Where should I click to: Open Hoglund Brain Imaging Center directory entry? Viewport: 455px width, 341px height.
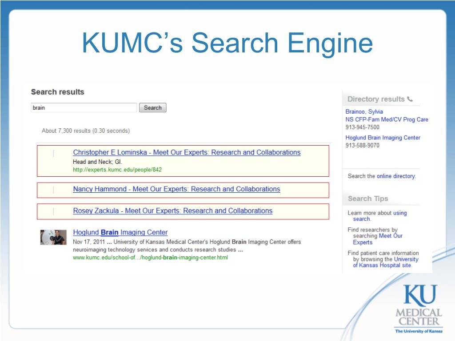pyautogui.click(x=383, y=138)
